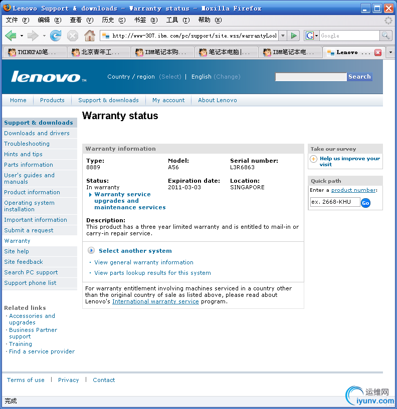Open the list-all-tabs dropdown arrow
Image resolution: width=397 pixels, height=409 pixels.
pos(390,52)
